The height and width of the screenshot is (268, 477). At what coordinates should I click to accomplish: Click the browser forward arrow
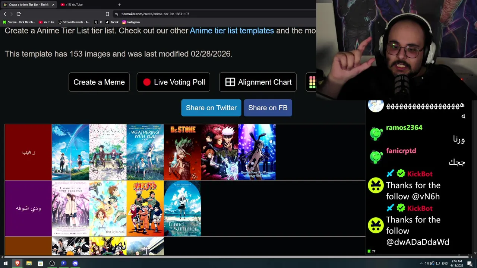(12, 14)
